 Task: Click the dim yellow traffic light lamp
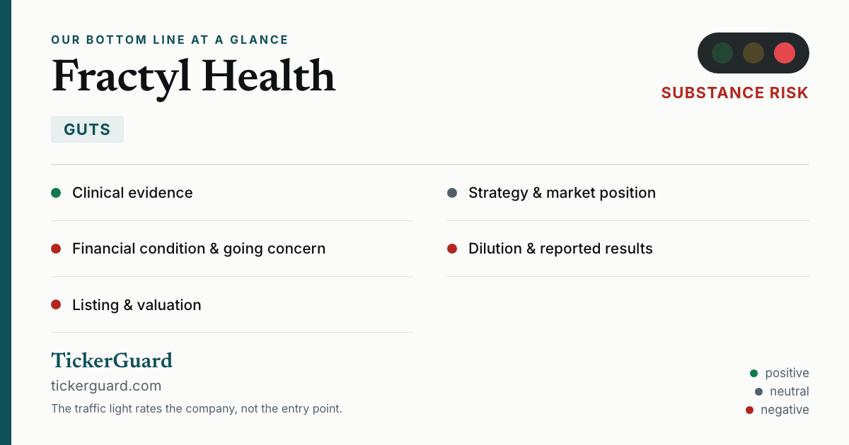click(753, 53)
